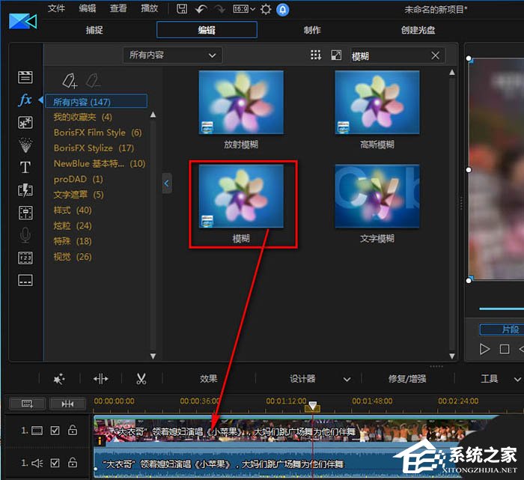Screen dimensions: 524x480
Task: Open the Media Room icon in sidebar
Action: pos(25,77)
